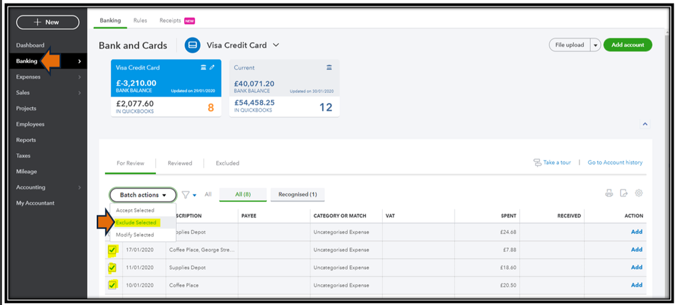
Task: Add the £18.60 Supplies Depot transaction
Action: [x=636, y=268]
